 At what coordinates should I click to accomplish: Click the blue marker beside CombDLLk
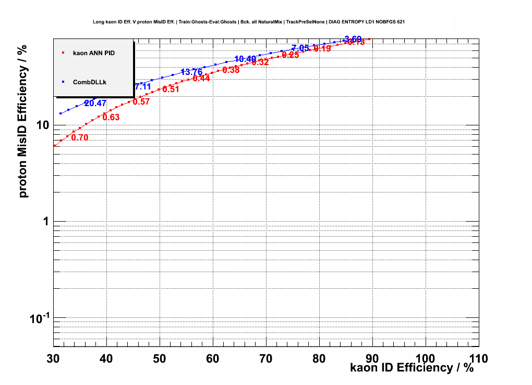pos(63,82)
